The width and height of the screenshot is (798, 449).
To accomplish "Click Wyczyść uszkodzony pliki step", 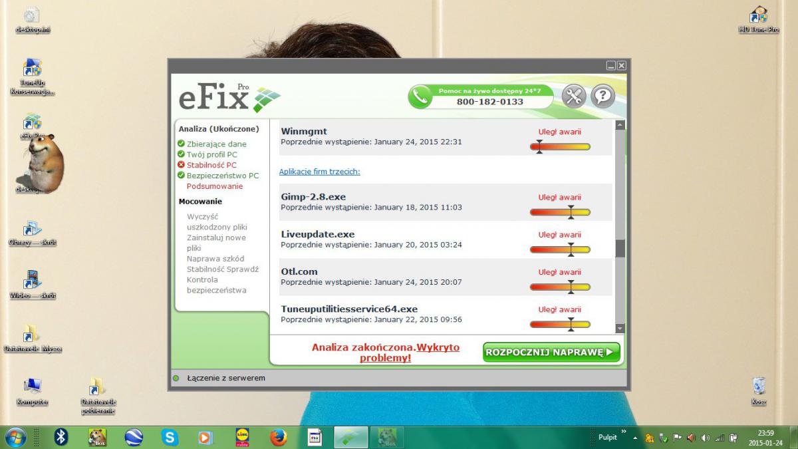I will [x=217, y=222].
